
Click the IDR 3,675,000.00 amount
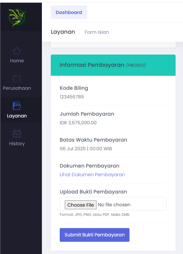click(x=78, y=123)
